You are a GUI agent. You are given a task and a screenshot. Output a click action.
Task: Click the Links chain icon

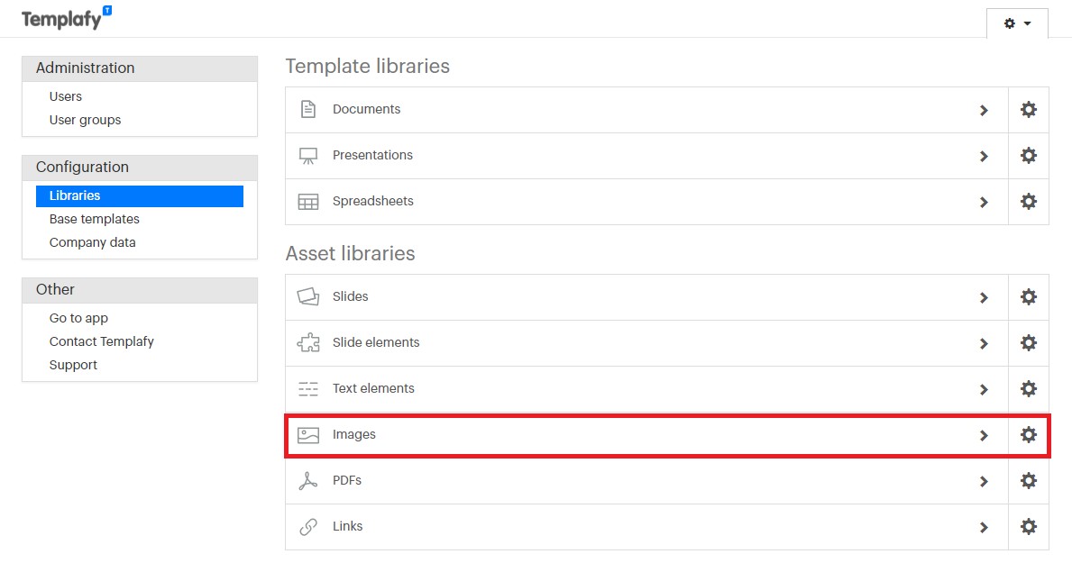coord(307,526)
